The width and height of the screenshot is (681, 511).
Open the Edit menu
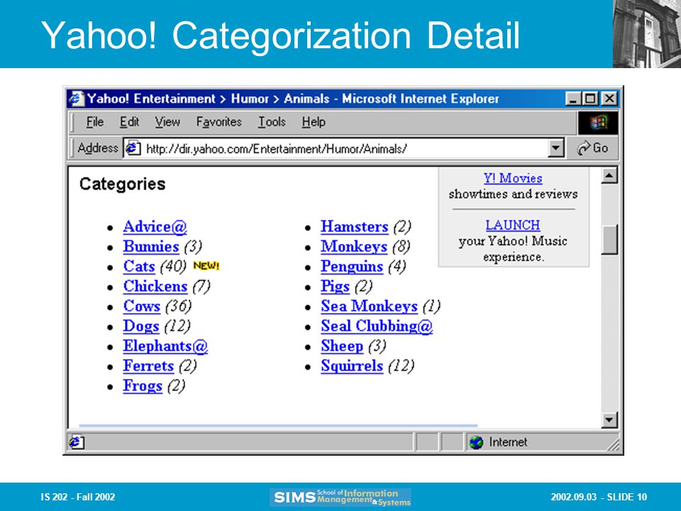coord(129,122)
